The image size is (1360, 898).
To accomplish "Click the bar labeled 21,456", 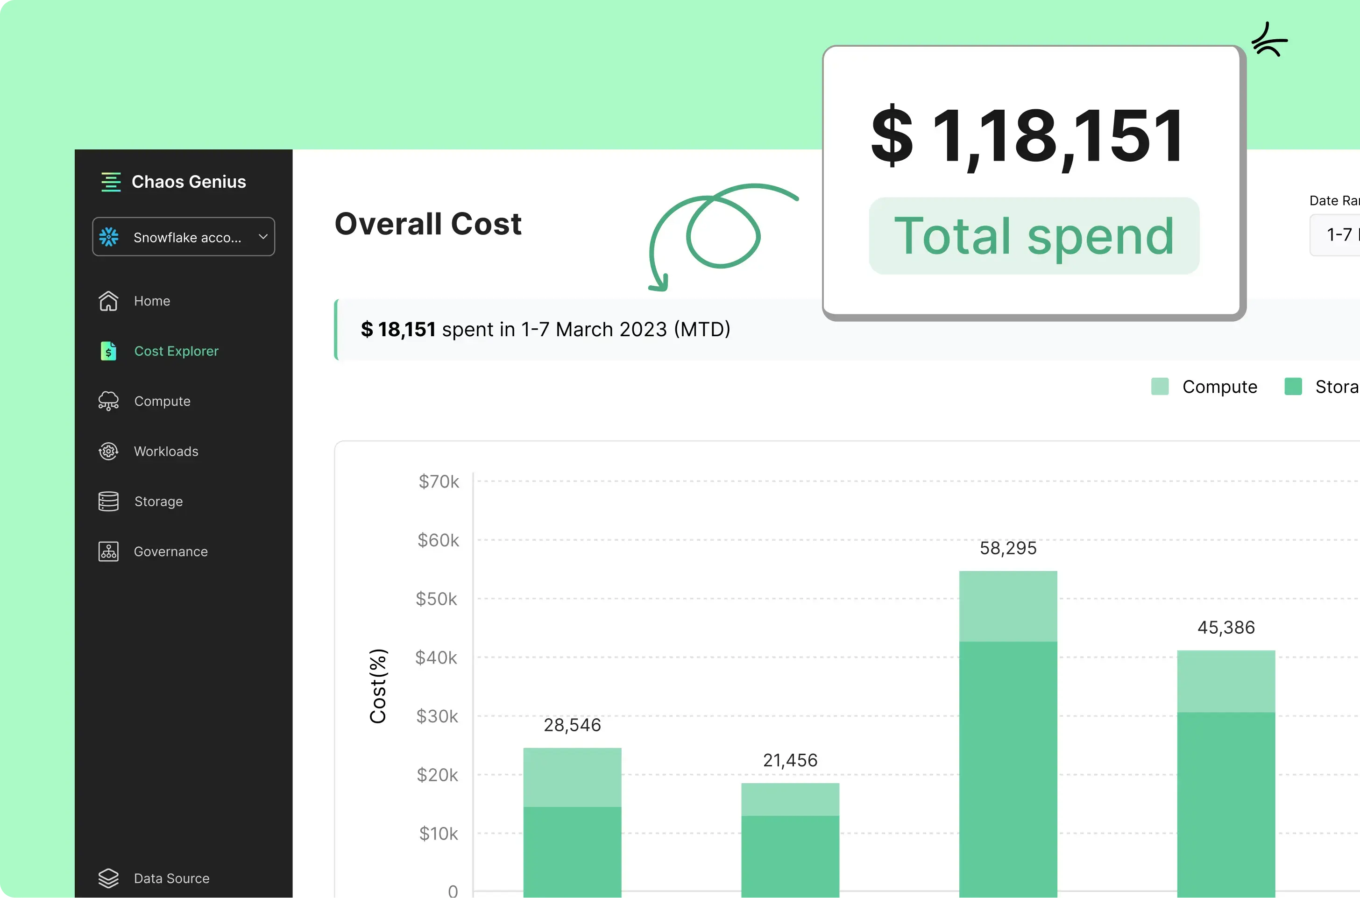I will [x=790, y=840].
